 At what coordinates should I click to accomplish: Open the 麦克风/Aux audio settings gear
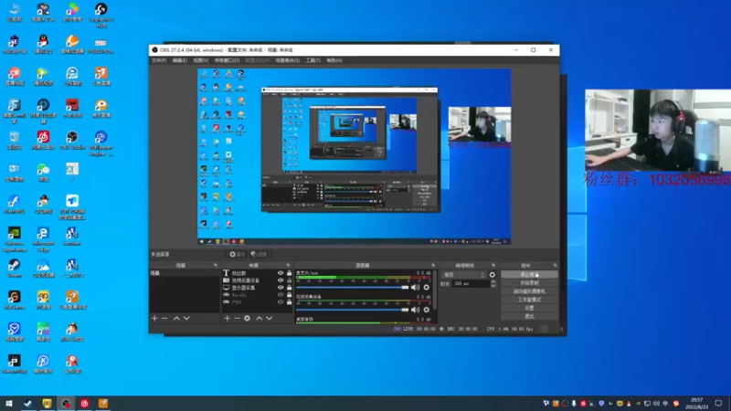(426, 288)
